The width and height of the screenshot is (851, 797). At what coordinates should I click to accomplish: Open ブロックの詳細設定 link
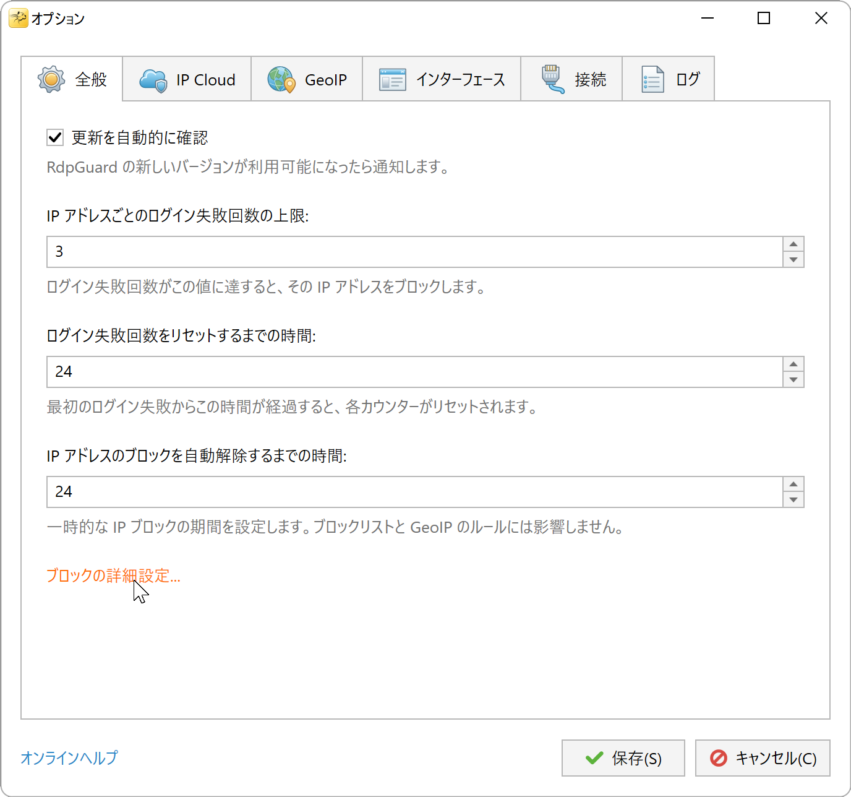[113, 575]
